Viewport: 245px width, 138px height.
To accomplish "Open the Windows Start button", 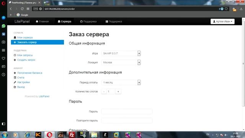I will pos(5,135).
